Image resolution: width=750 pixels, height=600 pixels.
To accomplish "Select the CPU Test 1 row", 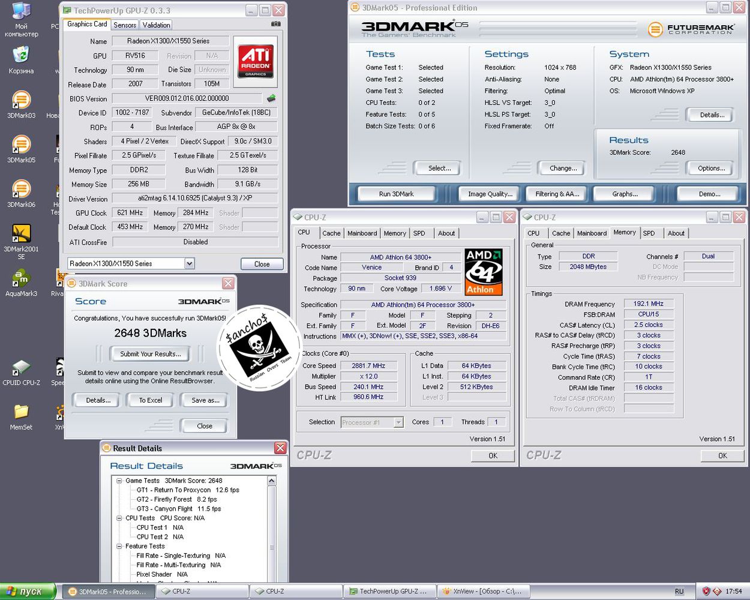I will (160, 527).
